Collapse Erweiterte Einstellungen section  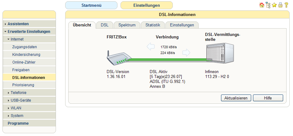click(29, 31)
